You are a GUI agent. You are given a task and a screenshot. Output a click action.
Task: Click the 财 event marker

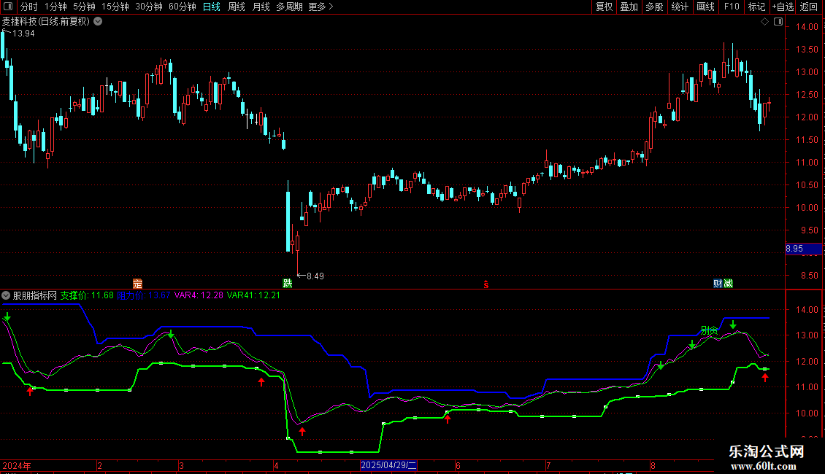tap(718, 284)
